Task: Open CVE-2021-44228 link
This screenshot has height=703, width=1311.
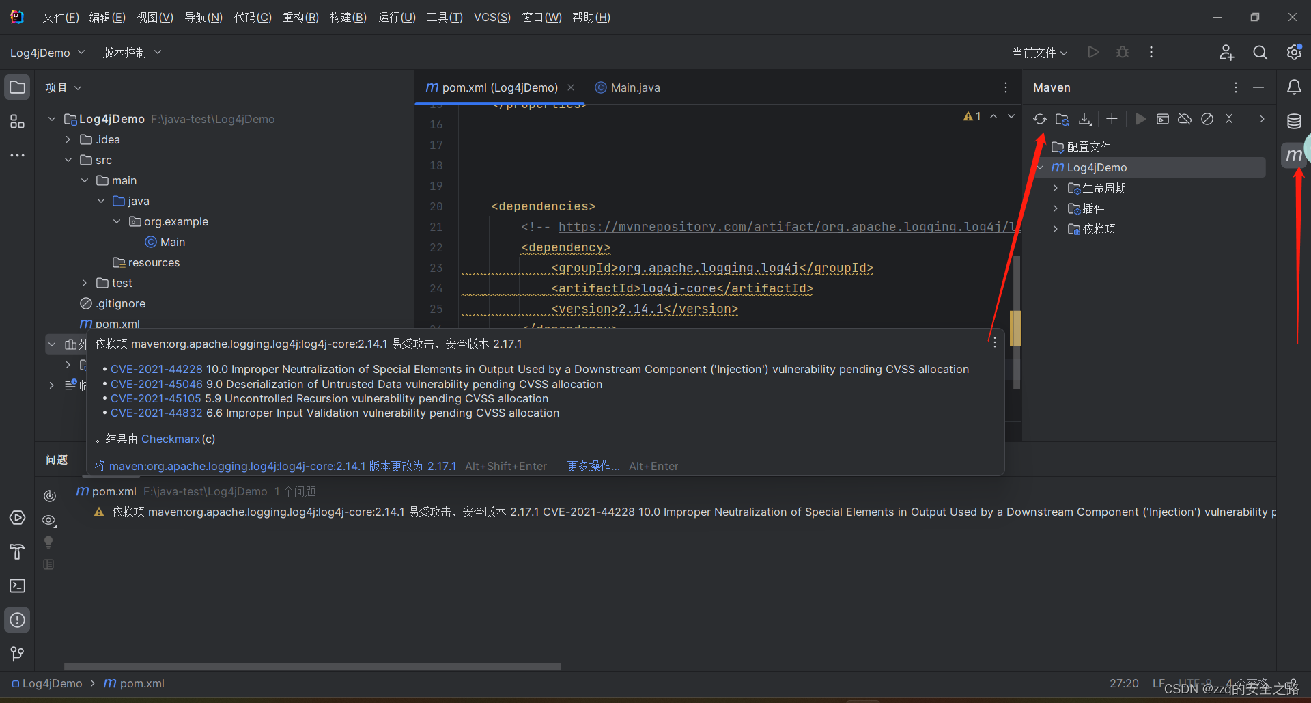Action: (x=156, y=369)
